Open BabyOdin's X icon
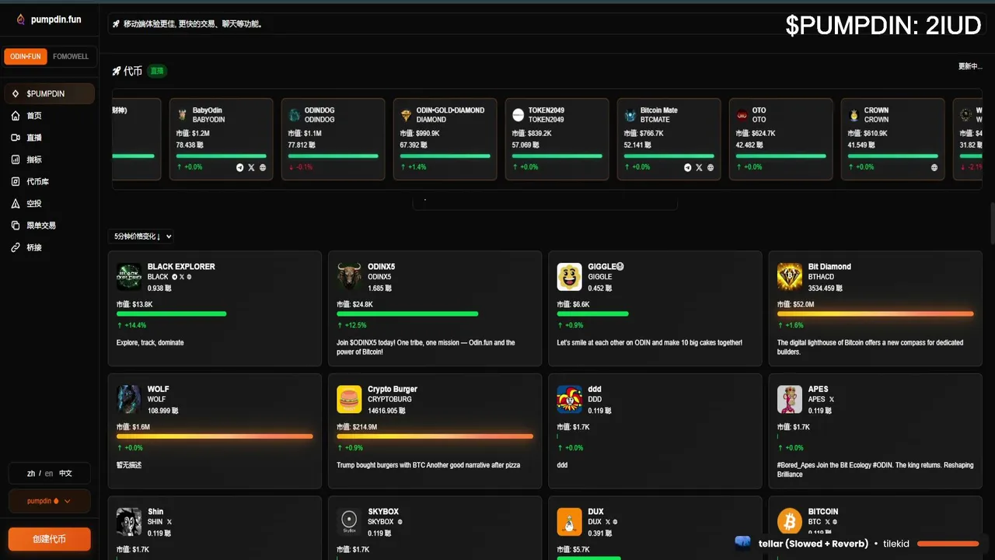The height and width of the screenshot is (560, 995). (251, 167)
